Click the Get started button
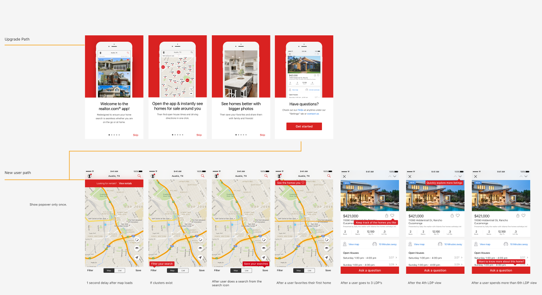 [304, 126]
